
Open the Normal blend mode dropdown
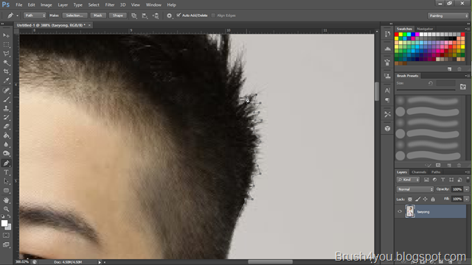point(414,189)
